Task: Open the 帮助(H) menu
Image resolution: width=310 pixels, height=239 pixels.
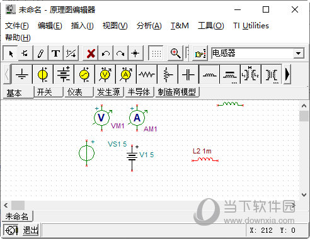Action: (x=18, y=38)
